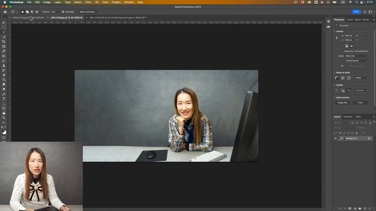Screen dimensions: 376x211
Task: Switch to the Actions panel tab
Action: [x=350, y=19]
